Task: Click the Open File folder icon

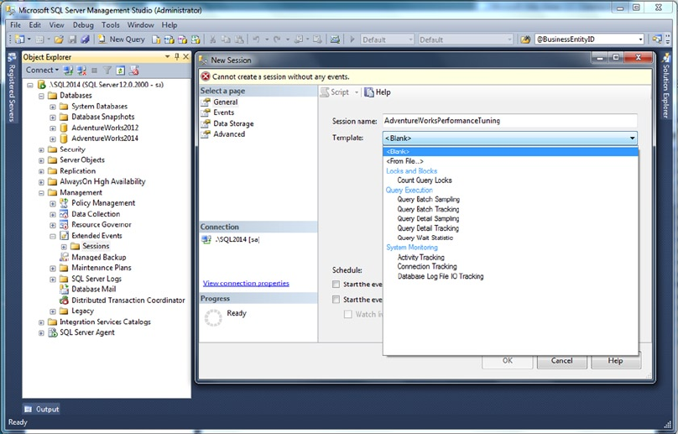Action: click(59, 39)
